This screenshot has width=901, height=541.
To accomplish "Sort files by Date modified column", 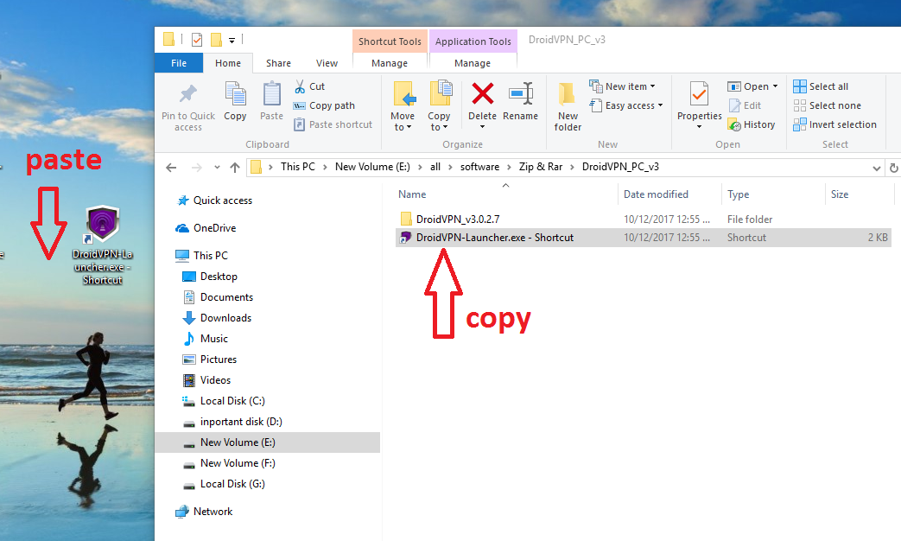I will [x=657, y=194].
